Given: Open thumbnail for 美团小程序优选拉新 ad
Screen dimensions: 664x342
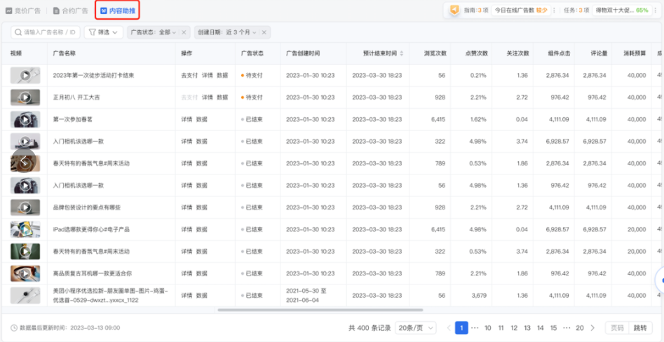Looking at the screenshot, I should coord(25,296).
